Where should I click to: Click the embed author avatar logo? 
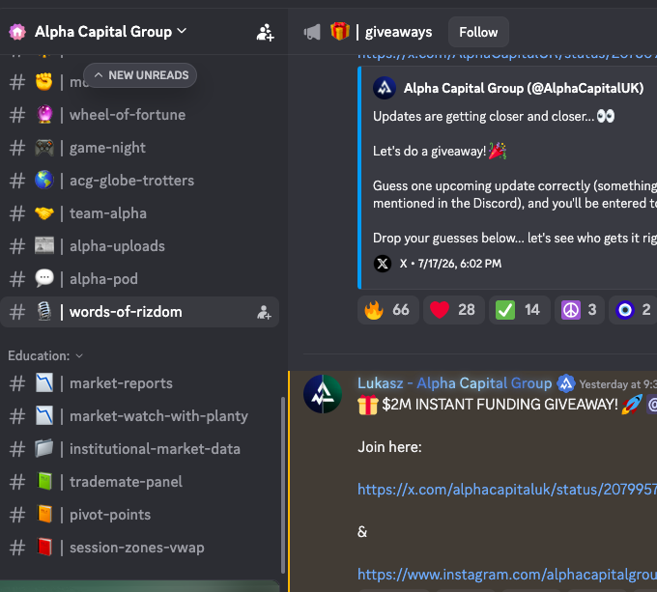385,88
